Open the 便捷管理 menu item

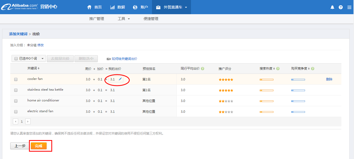point(150,19)
